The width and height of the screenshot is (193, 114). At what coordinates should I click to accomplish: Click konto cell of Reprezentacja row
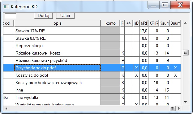pos(110,46)
